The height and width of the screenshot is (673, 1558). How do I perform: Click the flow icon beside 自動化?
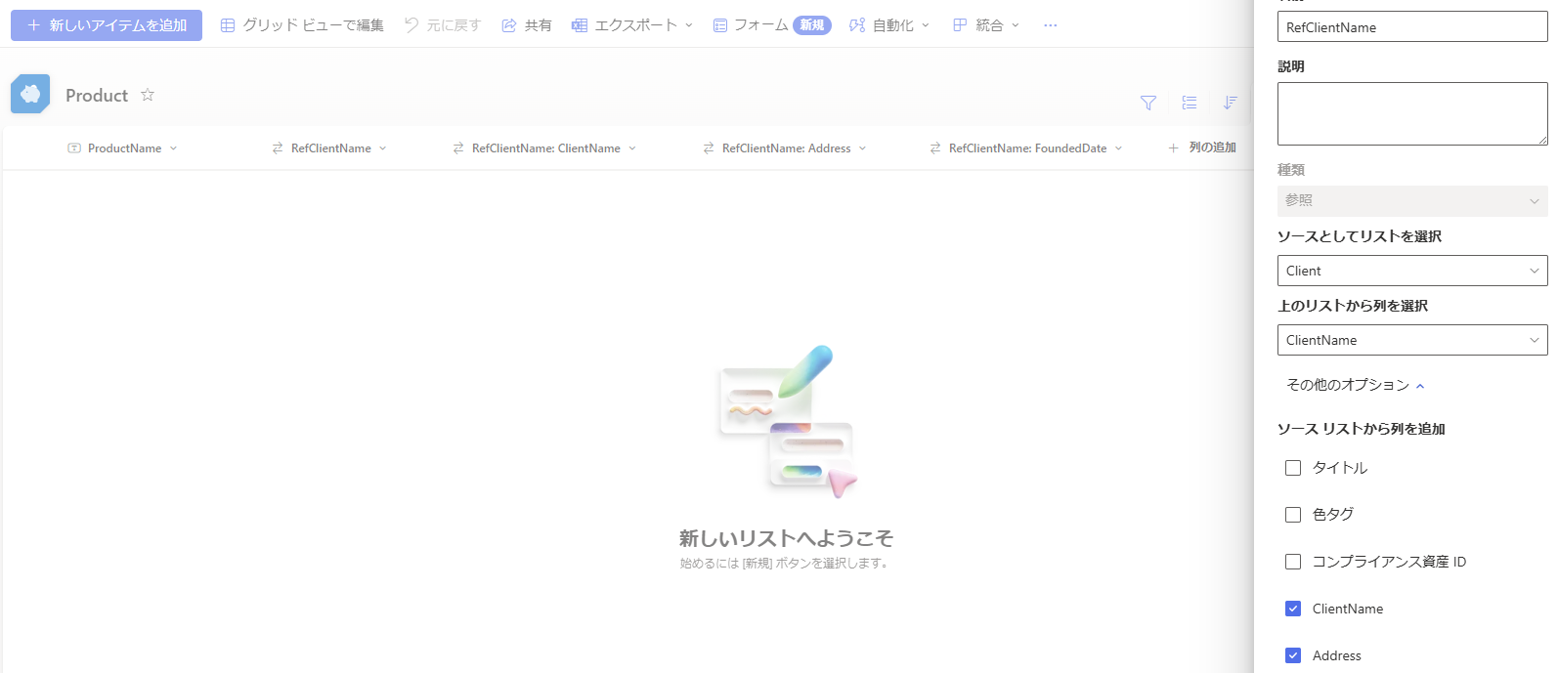[x=857, y=25]
